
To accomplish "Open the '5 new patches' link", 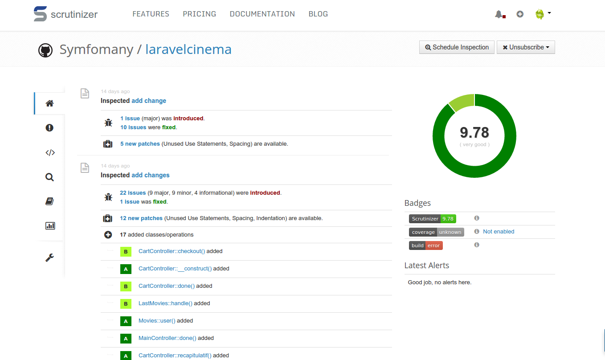I will 140,144.
